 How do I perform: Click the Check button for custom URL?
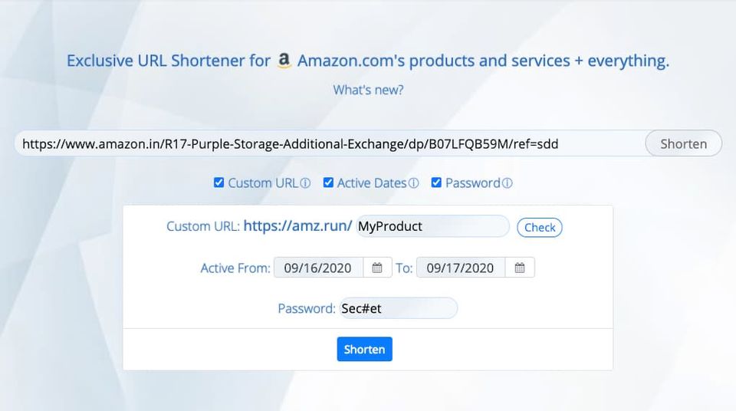540,227
